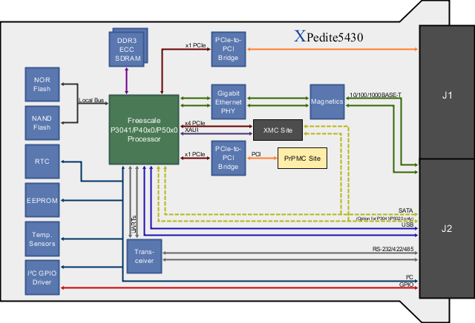This screenshot has width=475, height=323.
Task: Click the J1 connector block
Action: (x=447, y=92)
